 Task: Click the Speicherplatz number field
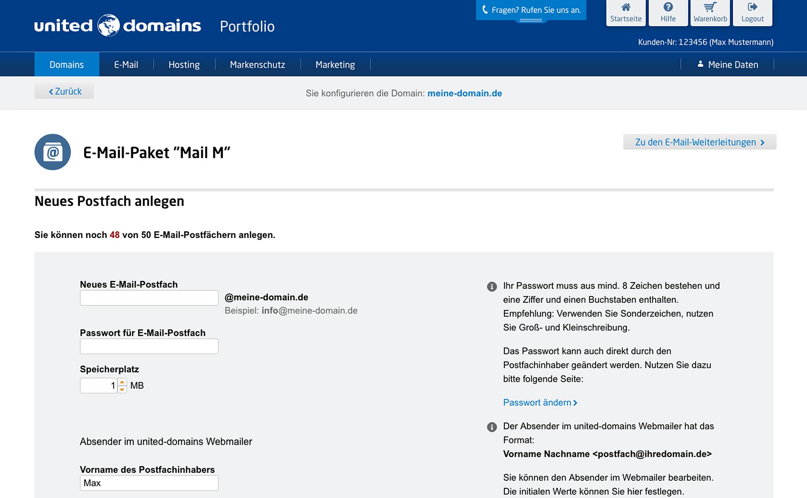(99, 385)
